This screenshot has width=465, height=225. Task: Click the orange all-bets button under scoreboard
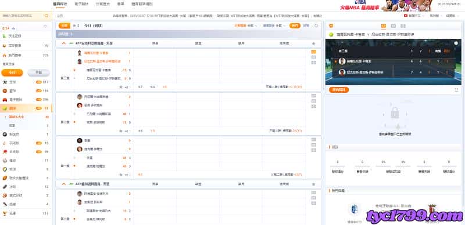pos(339,90)
